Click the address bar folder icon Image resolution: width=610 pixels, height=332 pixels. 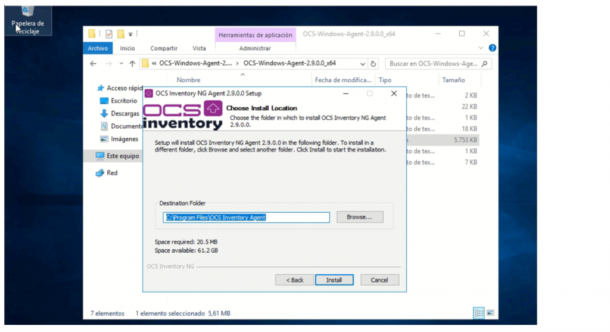(145, 63)
